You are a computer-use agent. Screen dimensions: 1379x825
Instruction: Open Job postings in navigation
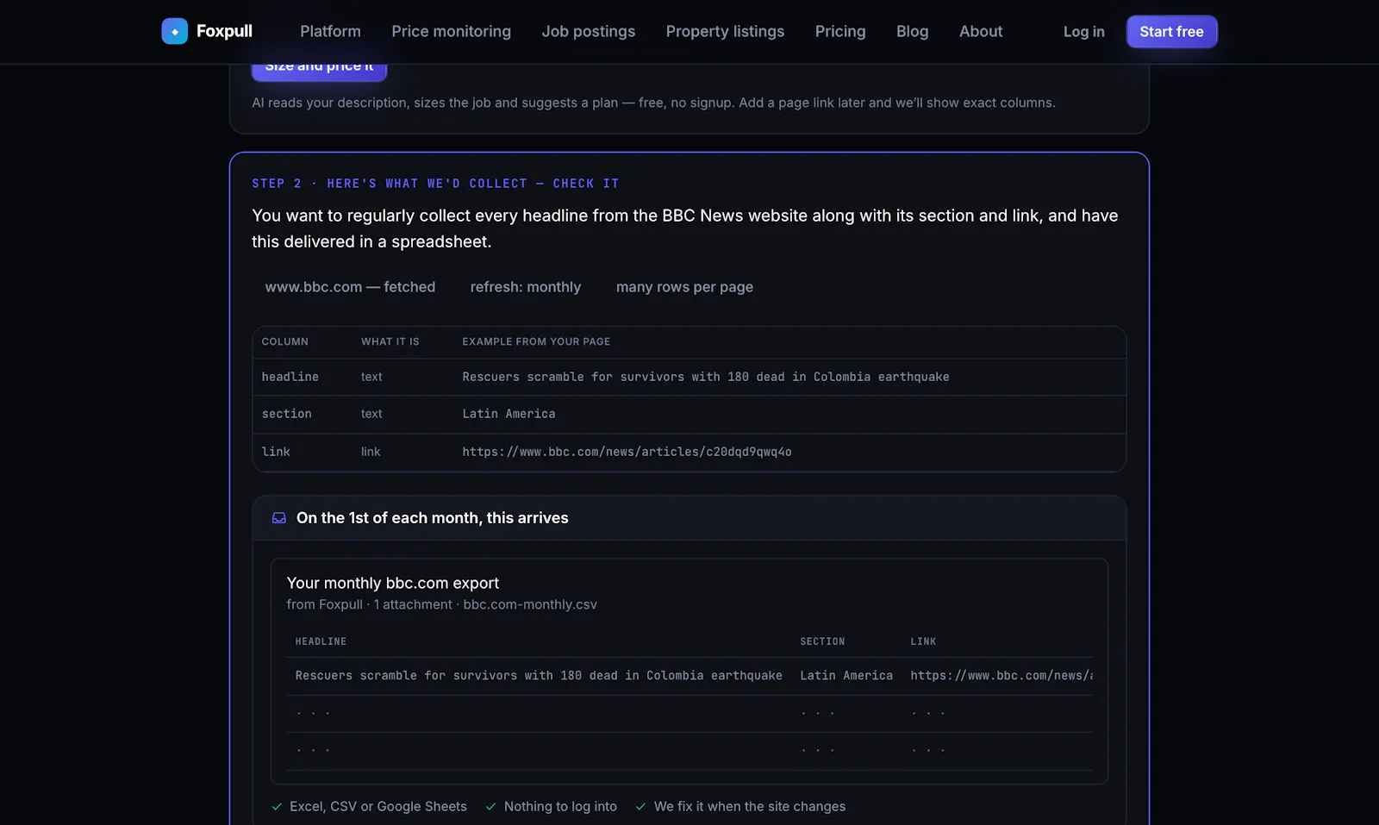588,31
